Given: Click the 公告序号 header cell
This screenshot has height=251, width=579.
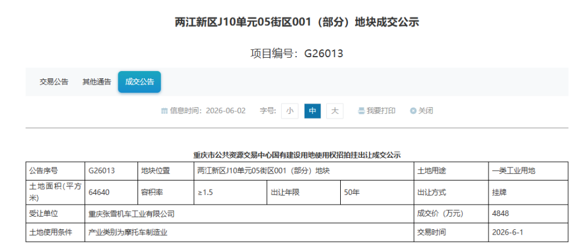Looking at the screenshot, I should tap(55, 171).
